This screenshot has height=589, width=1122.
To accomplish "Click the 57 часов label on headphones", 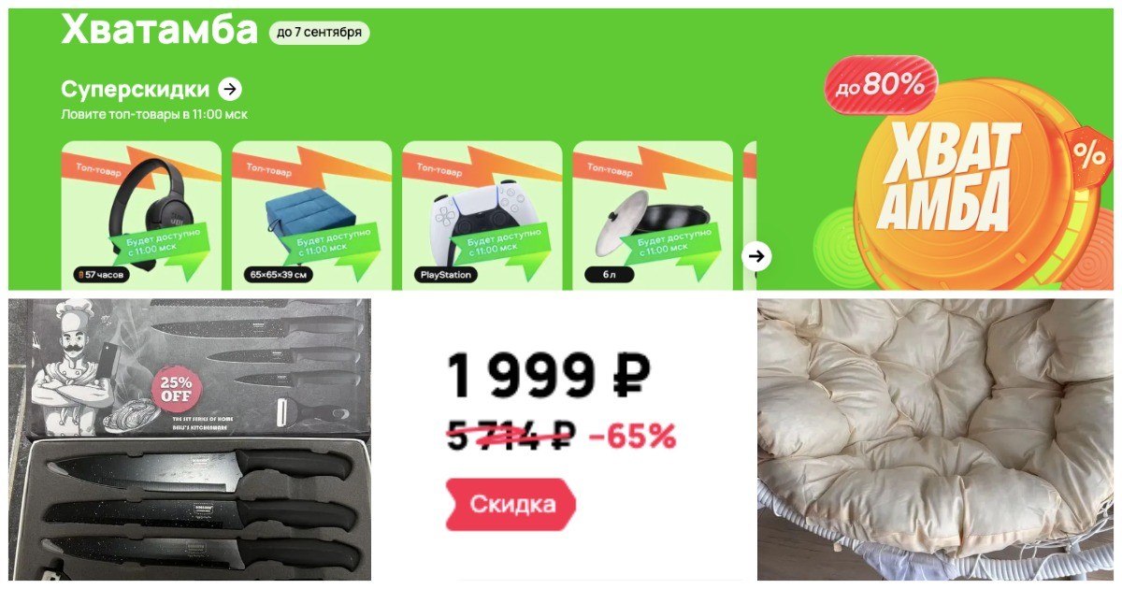I will pos(101,275).
